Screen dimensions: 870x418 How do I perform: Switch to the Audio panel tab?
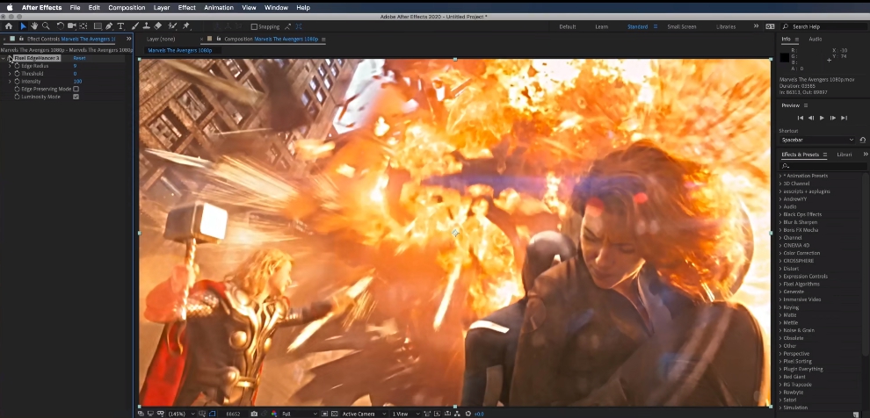815,39
